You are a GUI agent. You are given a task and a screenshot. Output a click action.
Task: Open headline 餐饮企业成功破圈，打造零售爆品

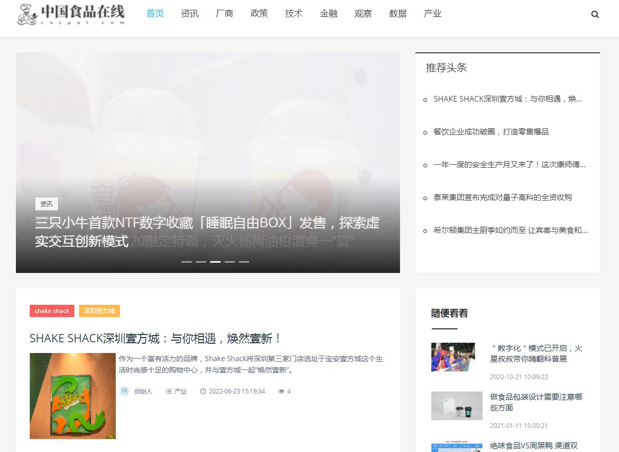pyautogui.click(x=491, y=132)
